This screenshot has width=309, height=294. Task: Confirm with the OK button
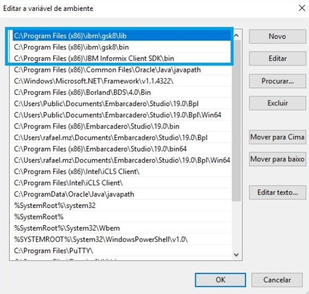click(220, 280)
